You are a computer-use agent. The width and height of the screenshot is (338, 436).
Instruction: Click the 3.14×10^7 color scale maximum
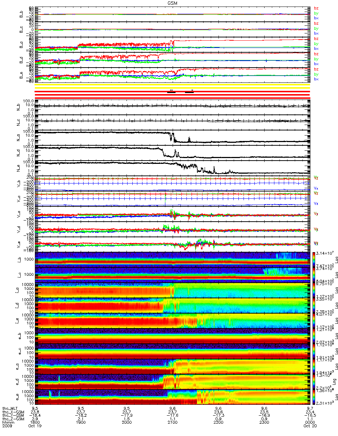(324, 253)
